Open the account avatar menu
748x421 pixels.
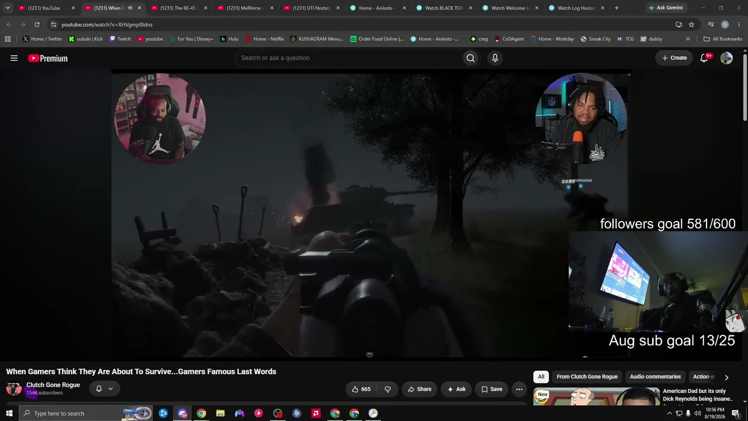726,58
